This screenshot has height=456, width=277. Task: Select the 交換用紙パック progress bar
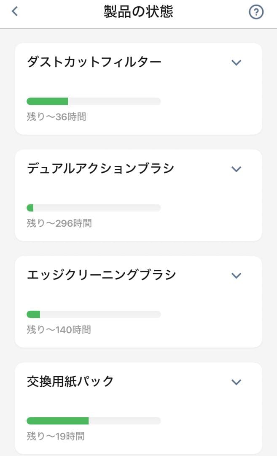(93, 421)
